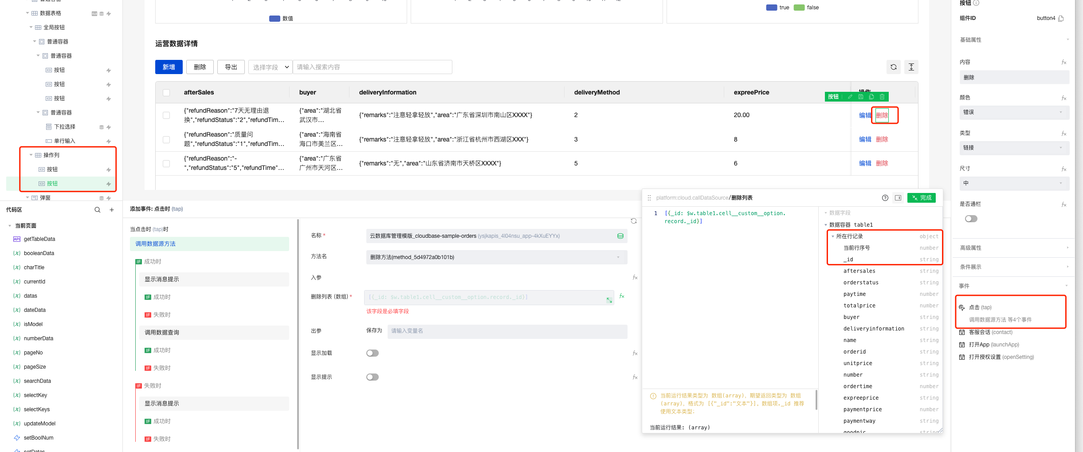1083x452 pixels.
Task: Open the 方法名 dropdown with 删除方法
Action: point(497,257)
